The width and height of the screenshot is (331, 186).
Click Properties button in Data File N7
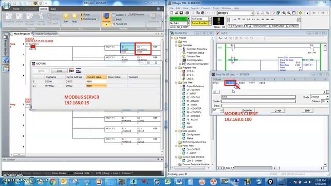coord(247,110)
